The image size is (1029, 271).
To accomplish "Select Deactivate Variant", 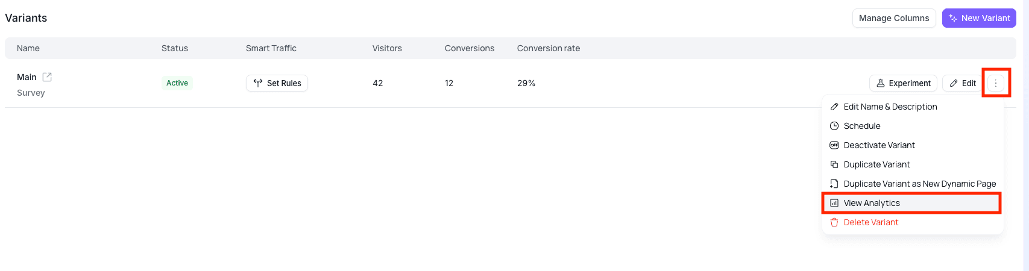I will click(x=913, y=145).
